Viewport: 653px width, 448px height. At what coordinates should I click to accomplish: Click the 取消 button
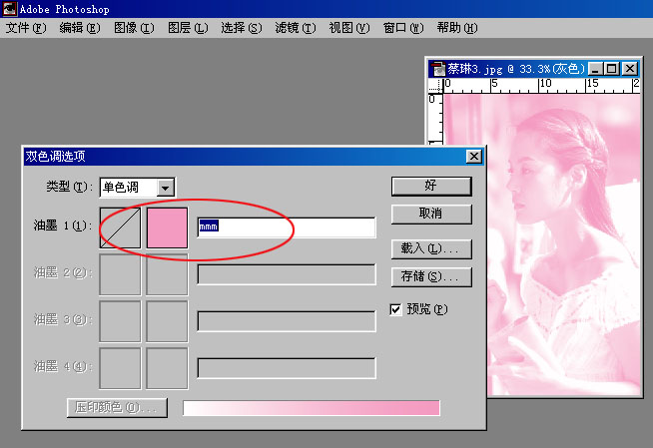431,215
